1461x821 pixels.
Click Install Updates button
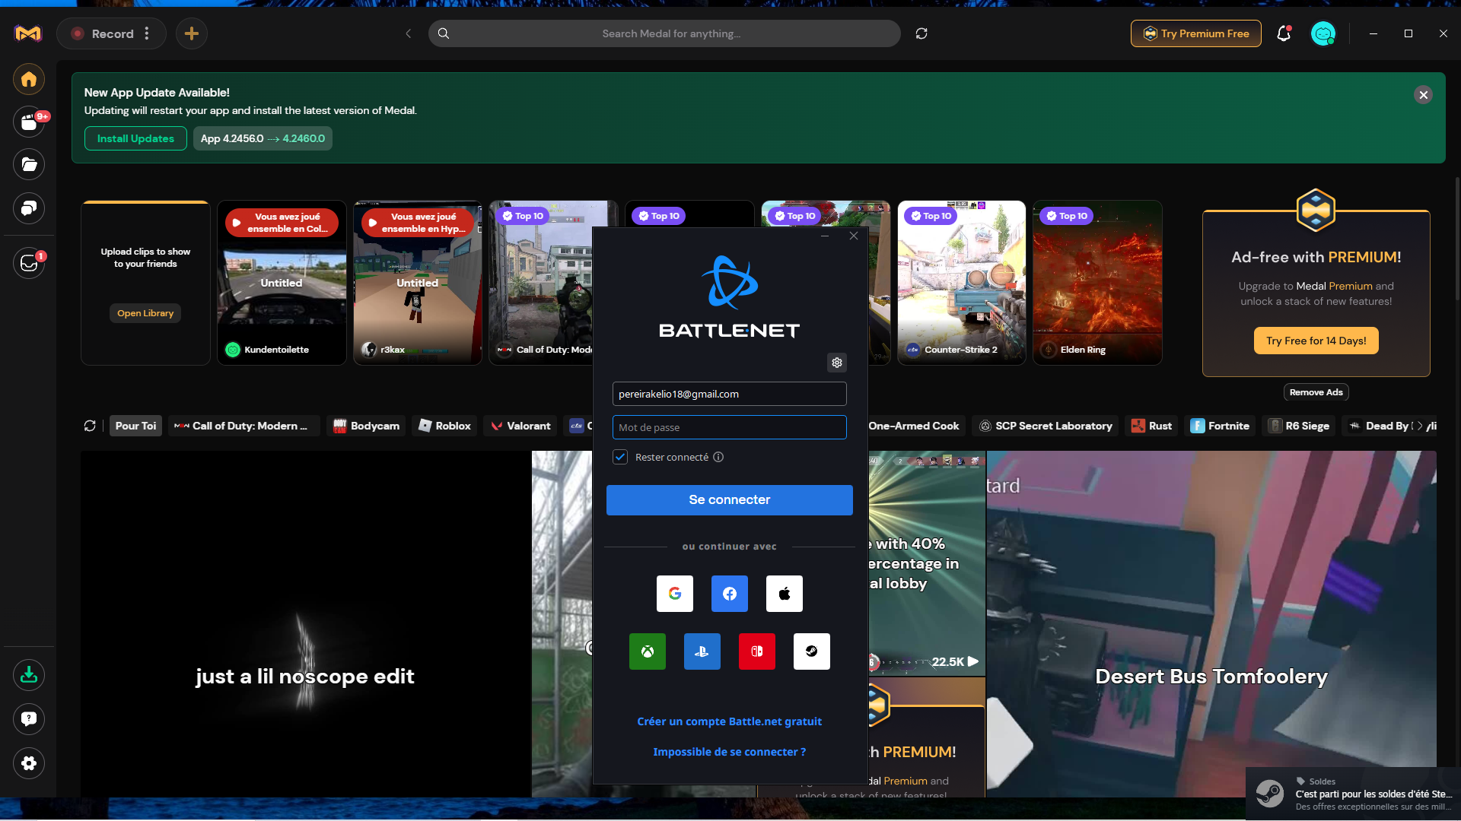[x=135, y=138]
